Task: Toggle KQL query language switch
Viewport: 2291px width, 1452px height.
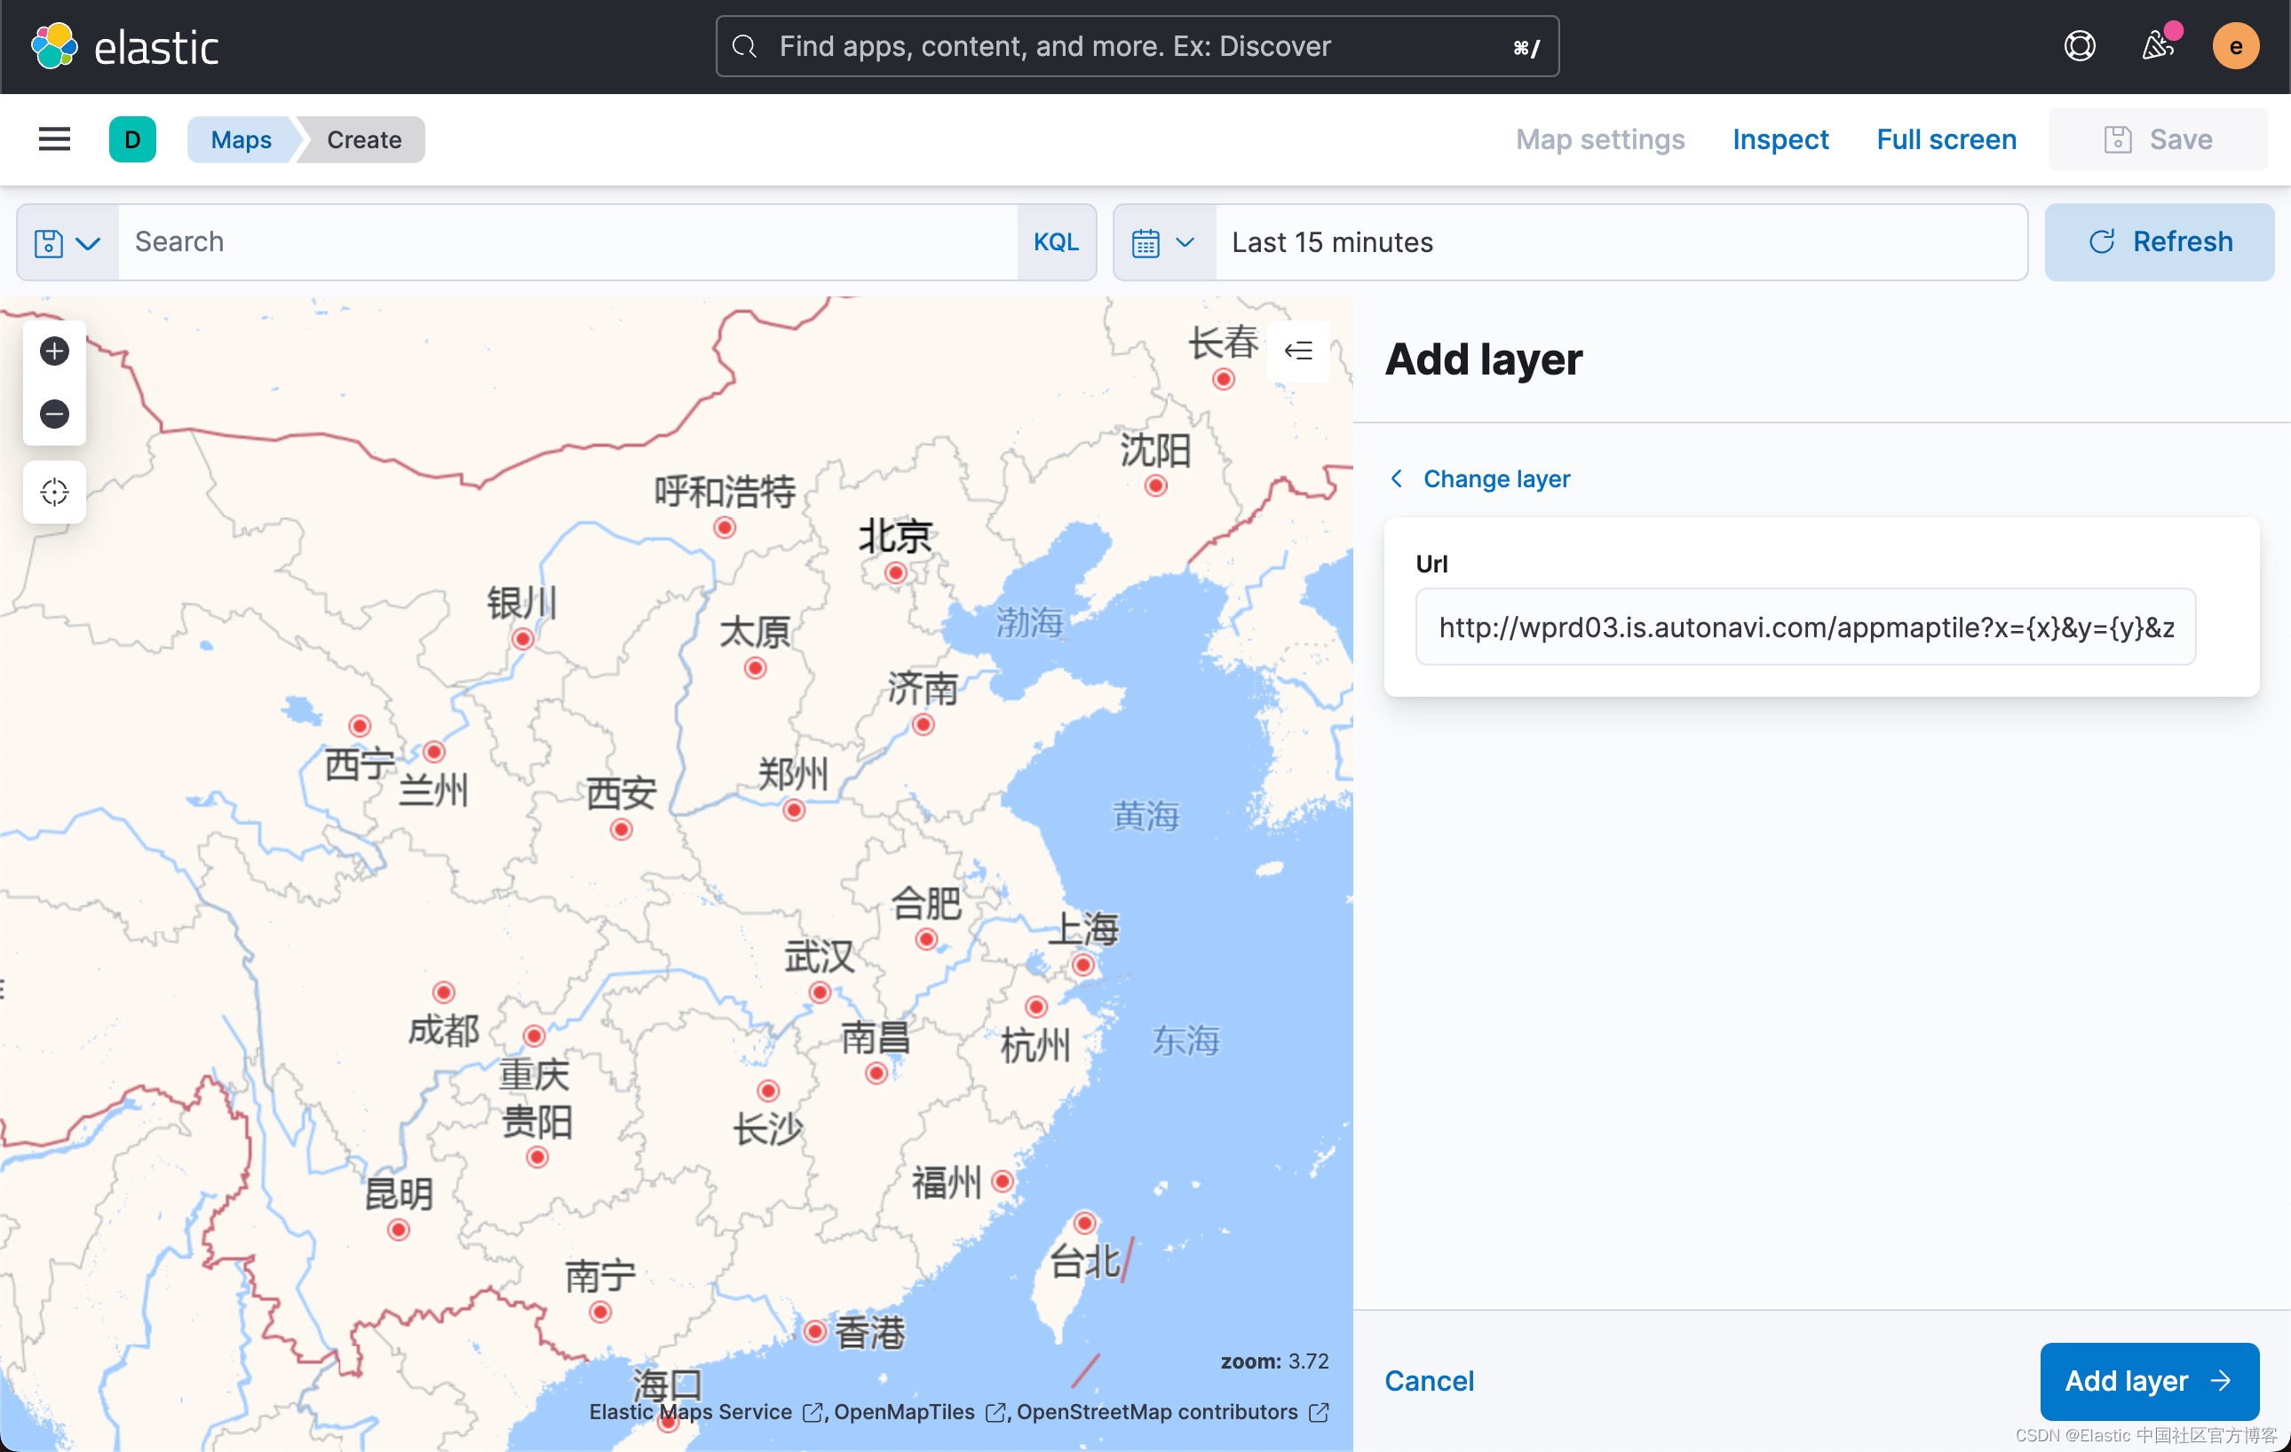Action: tap(1055, 242)
